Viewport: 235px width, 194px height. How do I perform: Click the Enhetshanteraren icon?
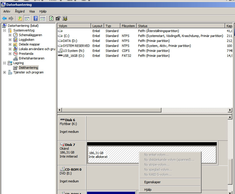point(15,58)
